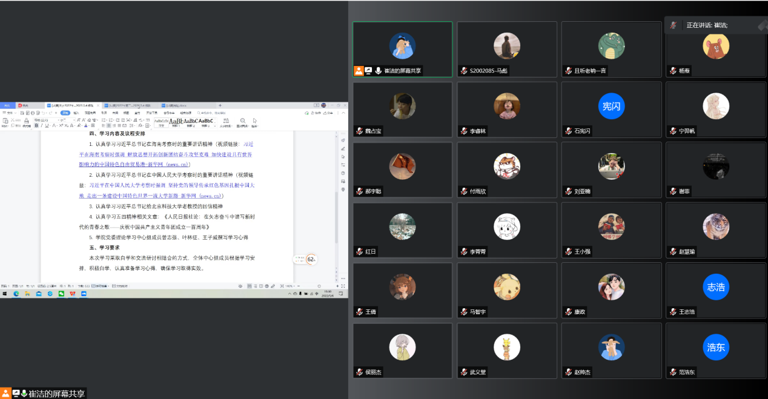Click the orange host icon on 崔洁's tile
Image resolution: width=768 pixels, height=399 pixels.
tap(359, 71)
